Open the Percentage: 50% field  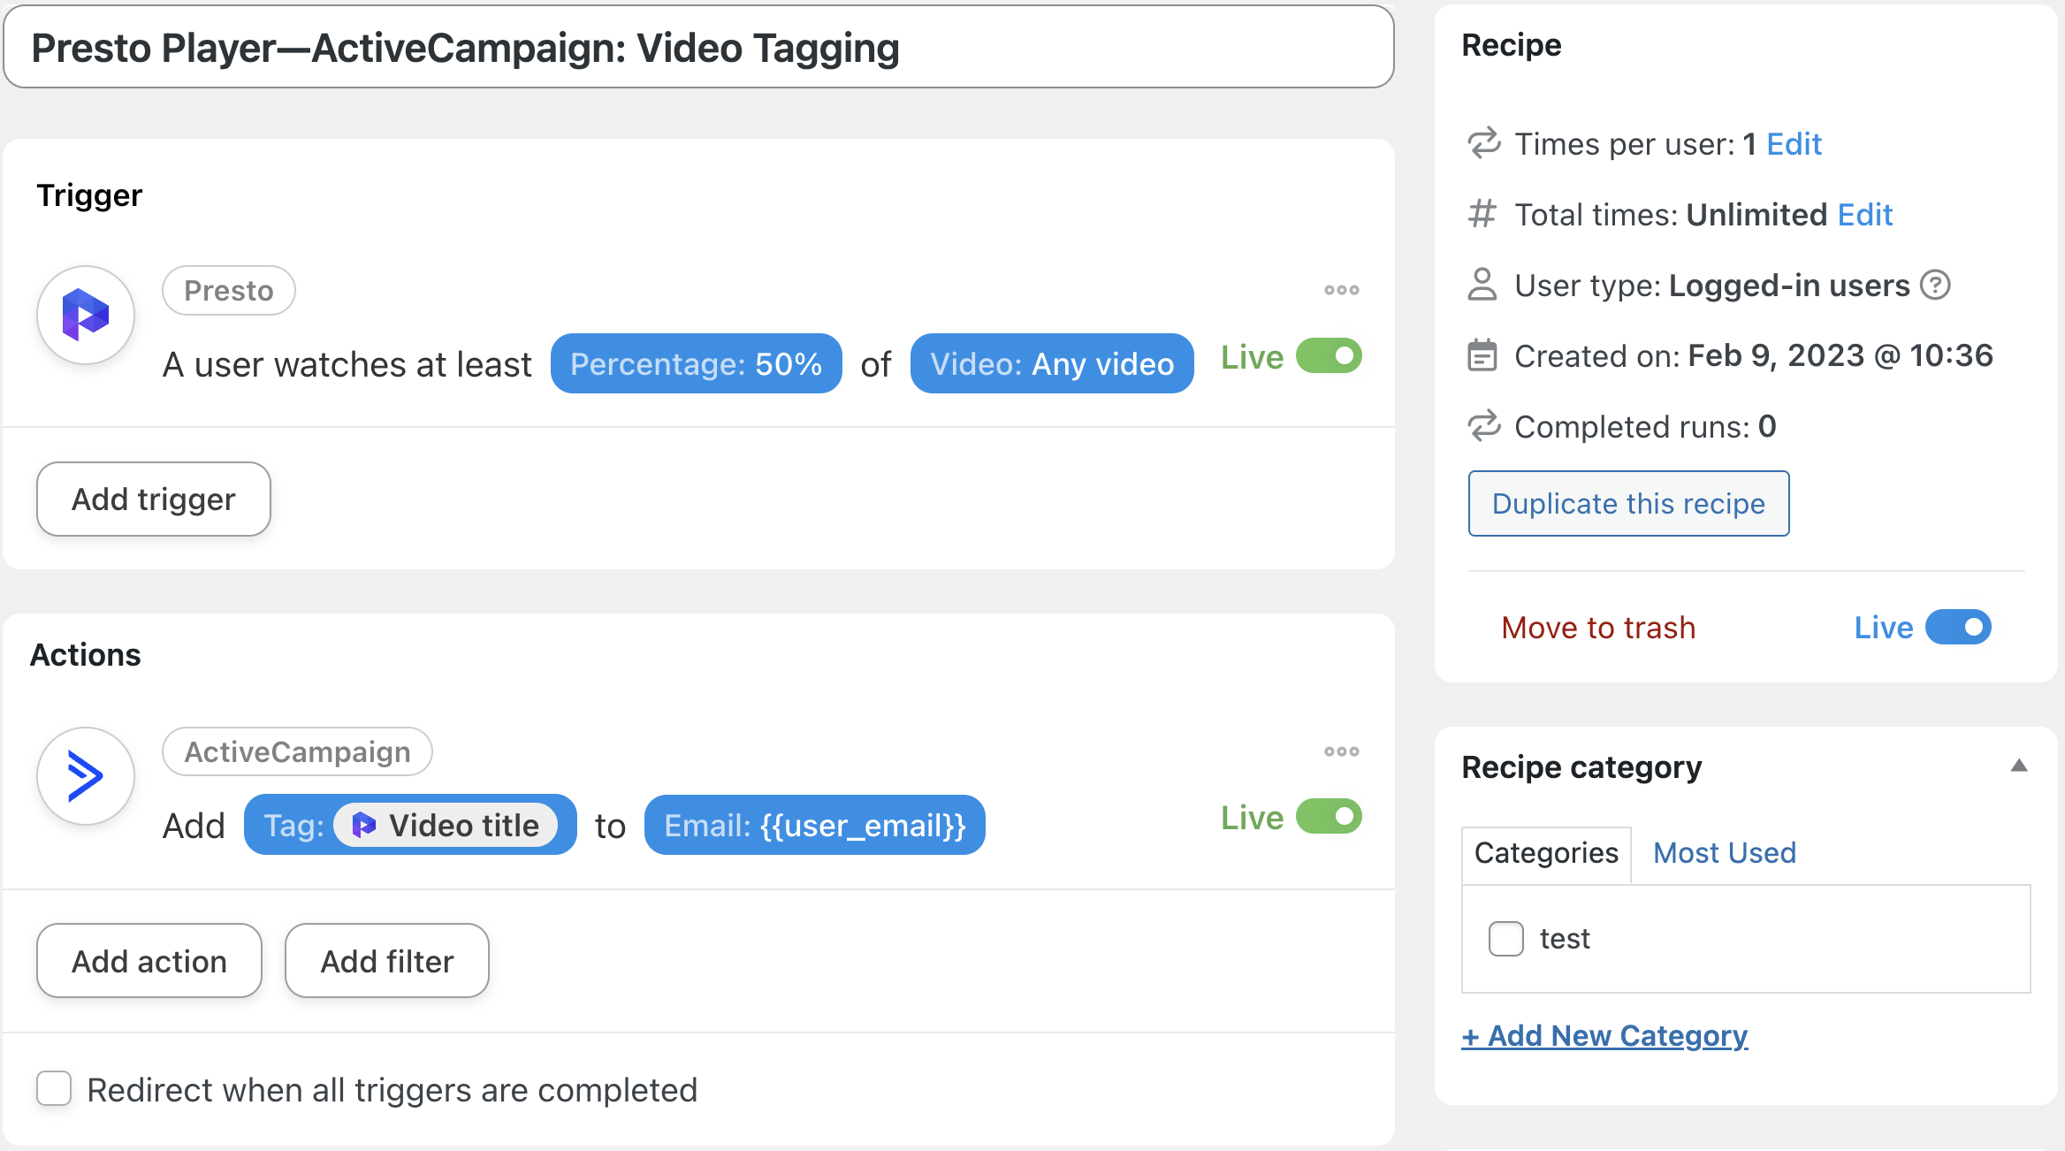click(x=696, y=363)
